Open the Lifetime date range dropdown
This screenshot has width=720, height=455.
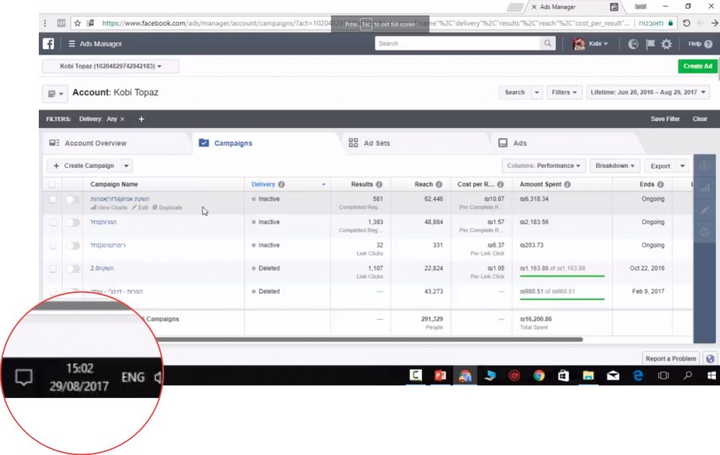click(x=647, y=92)
